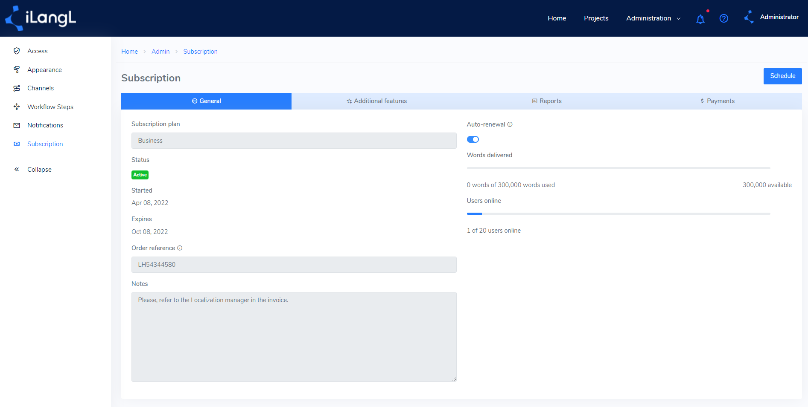This screenshot has height=407, width=808.
Task: Click the Admin breadcrumb link
Action: 160,52
